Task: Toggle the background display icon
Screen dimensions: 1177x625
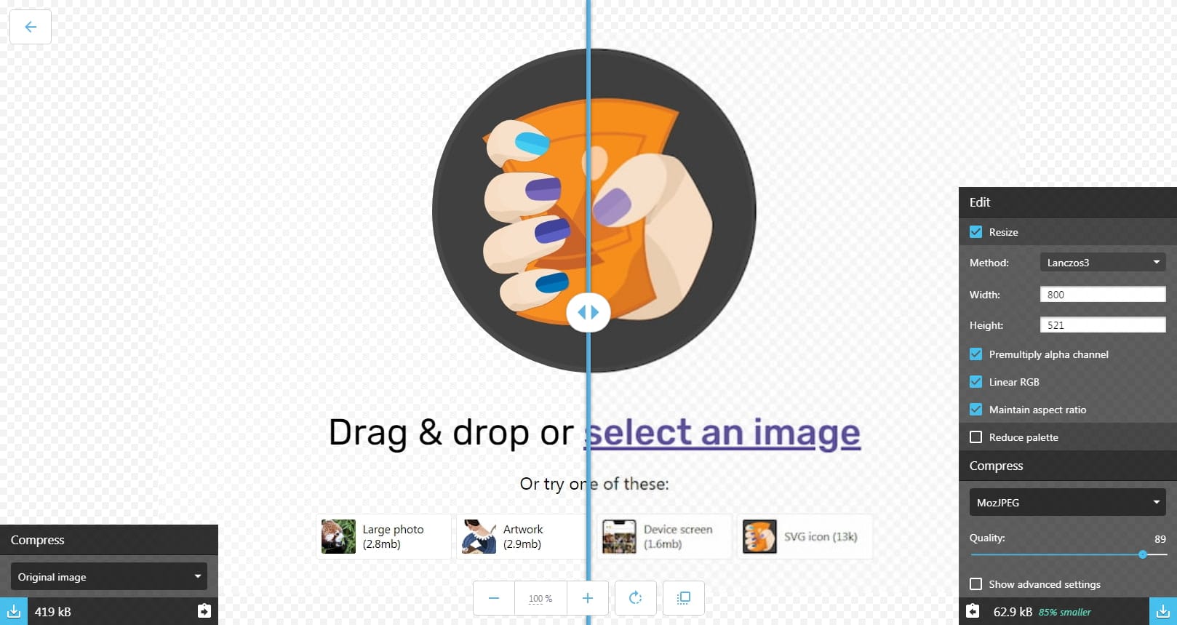Action: [684, 598]
